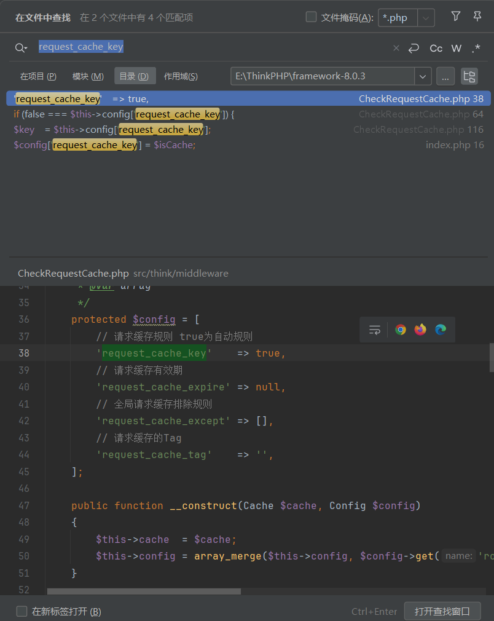Click 打开查找窗口 button
Image resolution: width=494 pixels, height=621 pixels.
(x=442, y=611)
